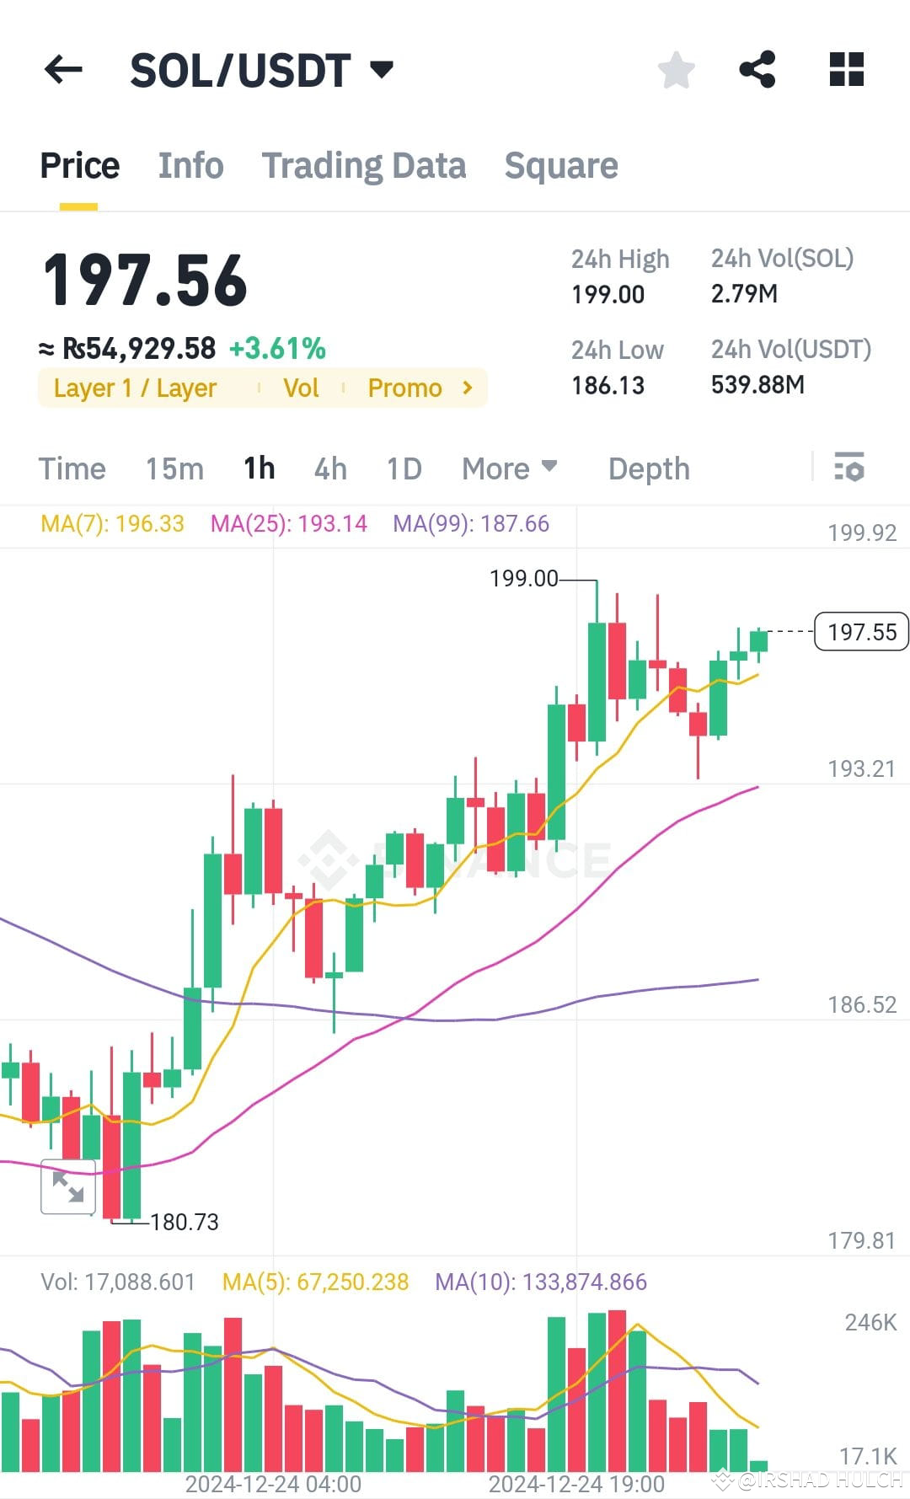Switch to the 1D timeframe
910x1499 pixels.
click(403, 468)
